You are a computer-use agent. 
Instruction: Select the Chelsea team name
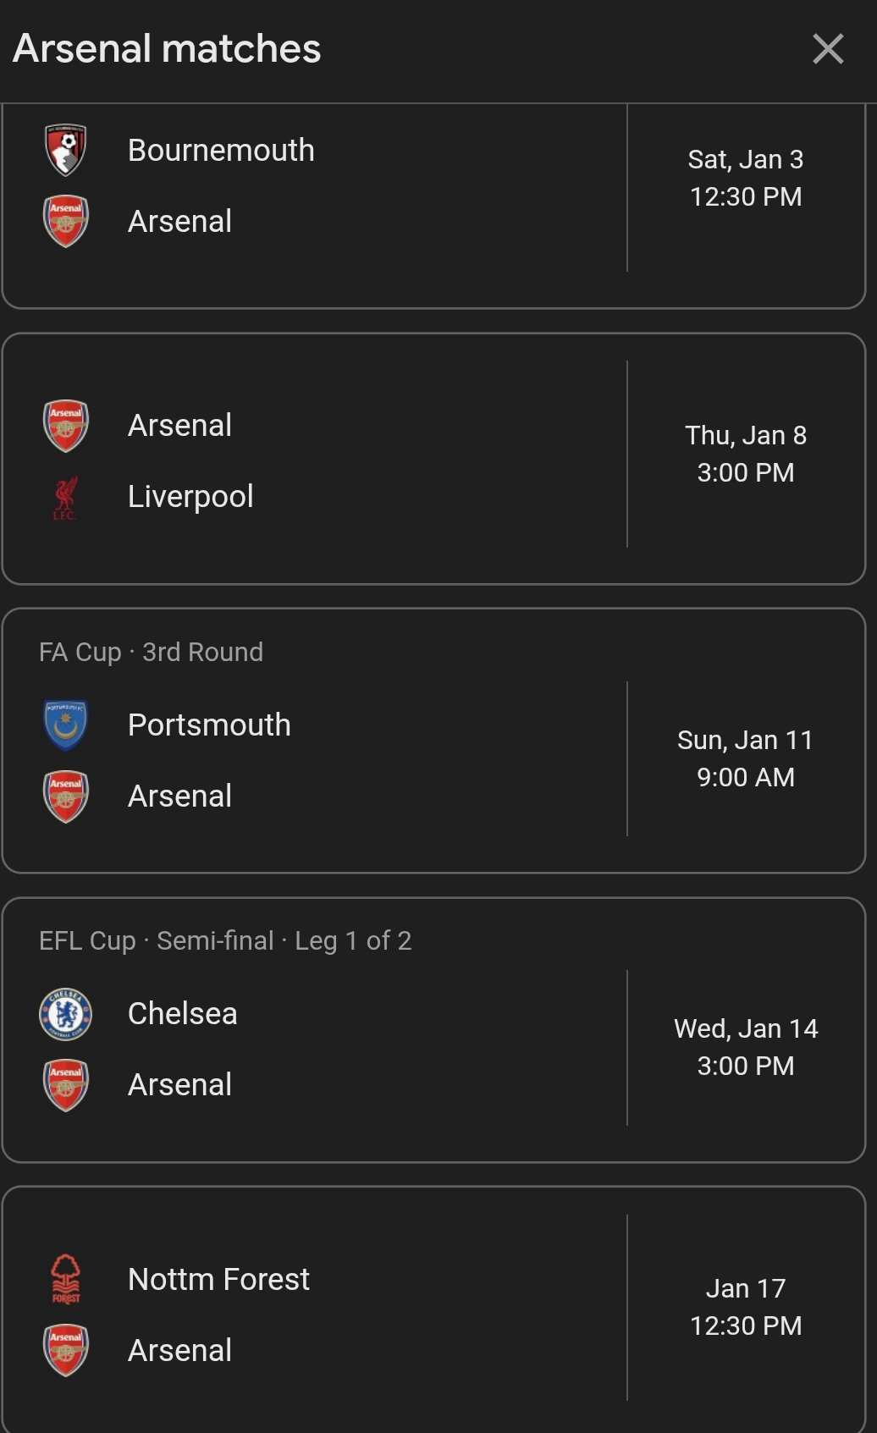(182, 1014)
